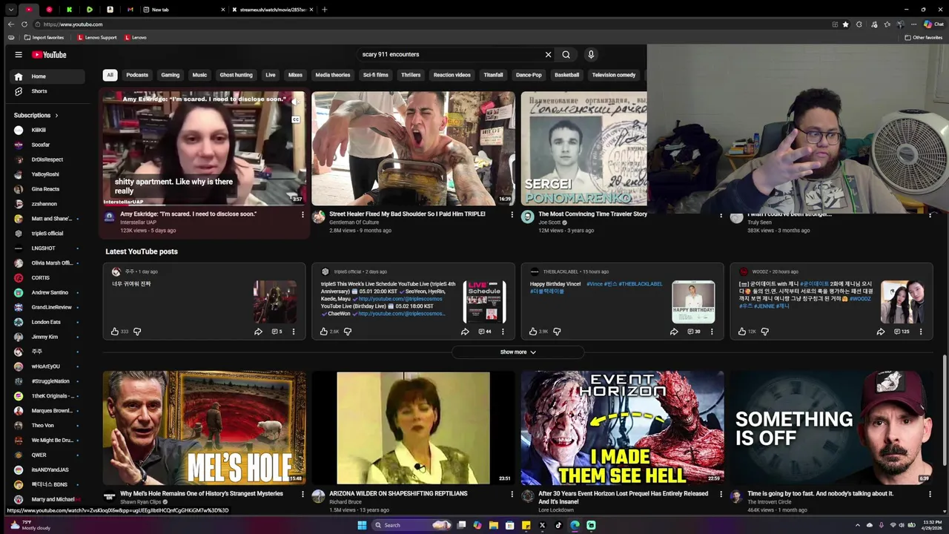Open the Mel's Hole video thumbnail

click(x=204, y=428)
